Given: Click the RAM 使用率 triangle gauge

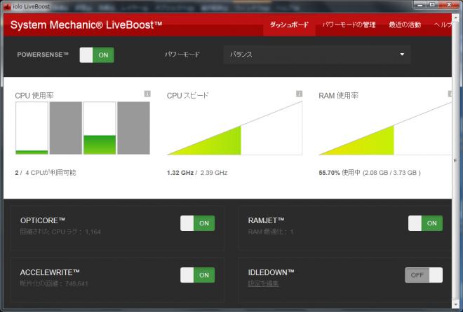Looking at the screenshot, I should [385, 128].
